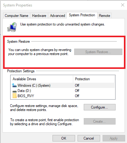The width and height of the screenshot is (127, 143).
Task: Switch to the Computer Name tab
Action: tap(16, 16)
